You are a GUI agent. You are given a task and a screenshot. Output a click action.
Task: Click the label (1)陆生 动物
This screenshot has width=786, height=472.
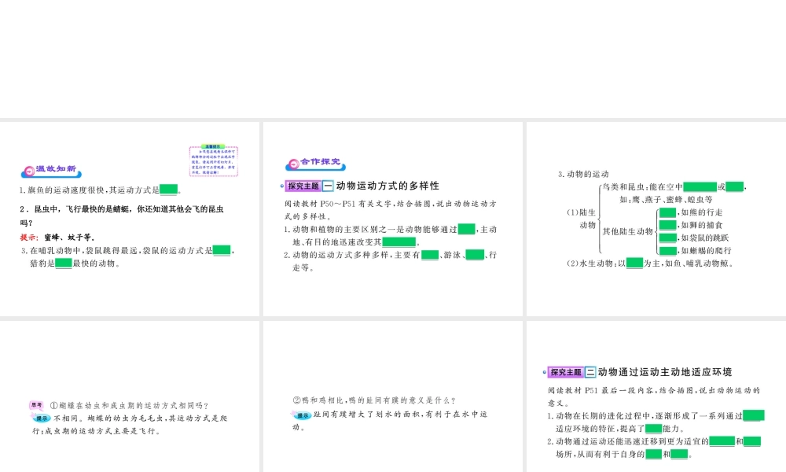pyautogui.click(x=582, y=219)
